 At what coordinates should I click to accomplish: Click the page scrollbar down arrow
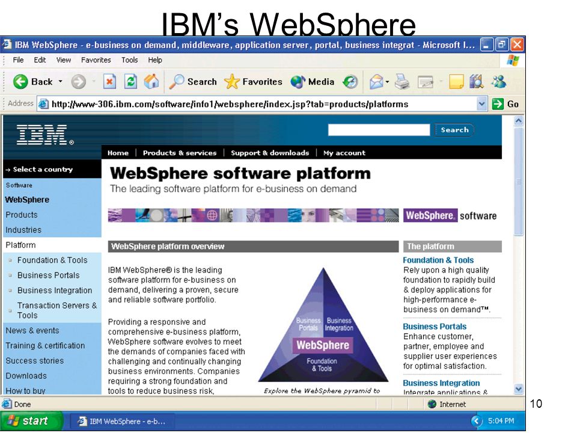pyautogui.click(x=519, y=389)
